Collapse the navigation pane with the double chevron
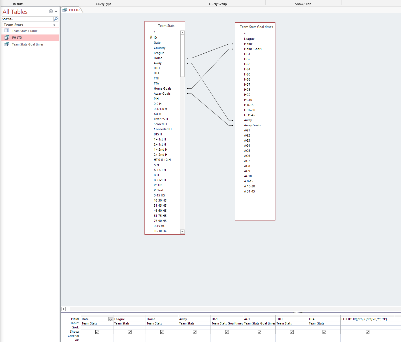This screenshot has height=342, width=401. click(x=56, y=11)
